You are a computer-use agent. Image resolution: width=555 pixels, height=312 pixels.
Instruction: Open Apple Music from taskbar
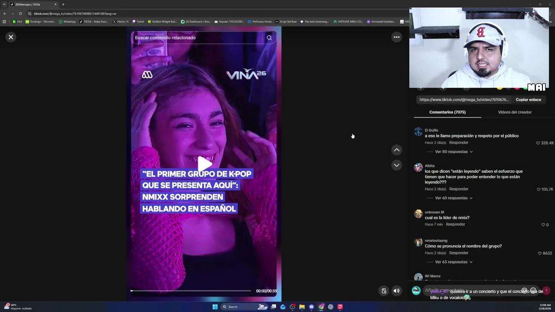pyautogui.click(x=340, y=307)
